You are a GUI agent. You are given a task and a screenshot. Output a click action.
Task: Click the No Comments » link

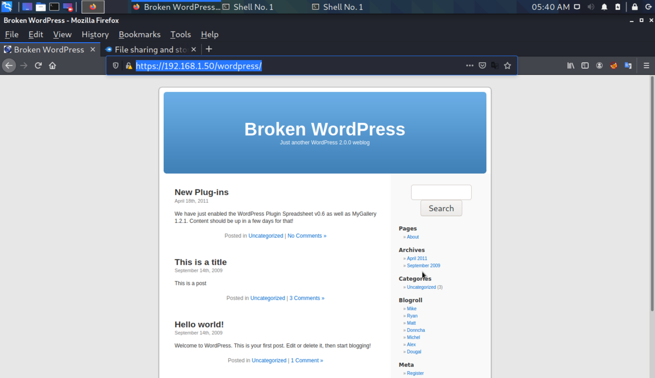click(x=307, y=236)
